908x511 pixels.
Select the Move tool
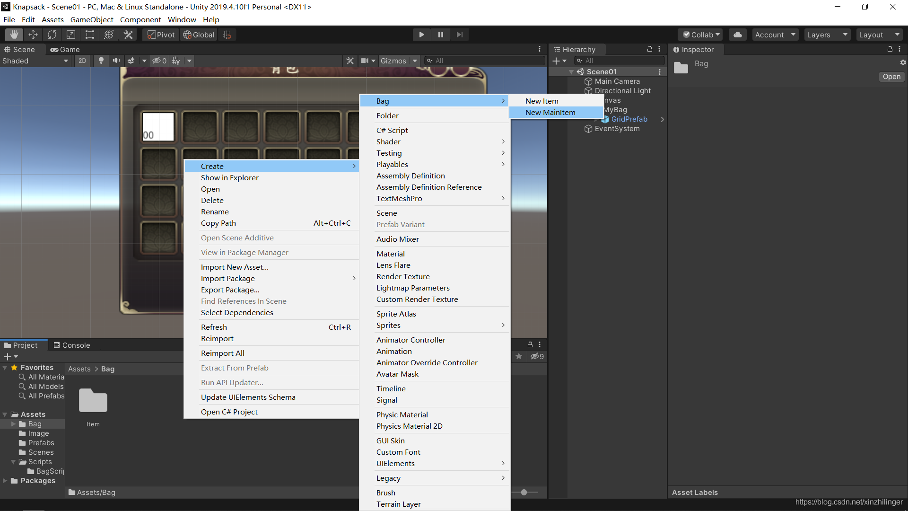[33, 35]
